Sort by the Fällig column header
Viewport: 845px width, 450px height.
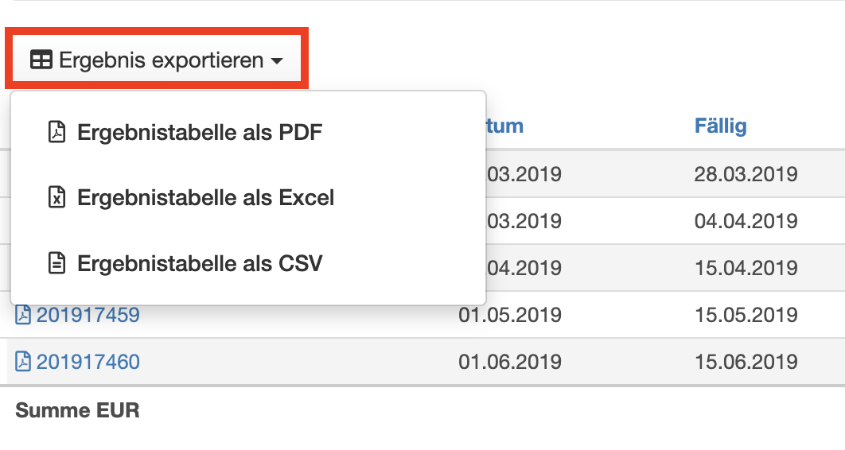(720, 126)
